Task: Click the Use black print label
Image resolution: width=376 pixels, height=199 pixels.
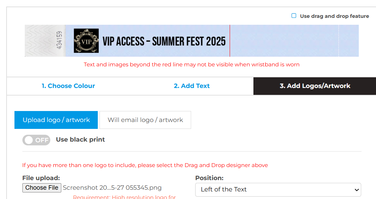Action: pos(80,140)
